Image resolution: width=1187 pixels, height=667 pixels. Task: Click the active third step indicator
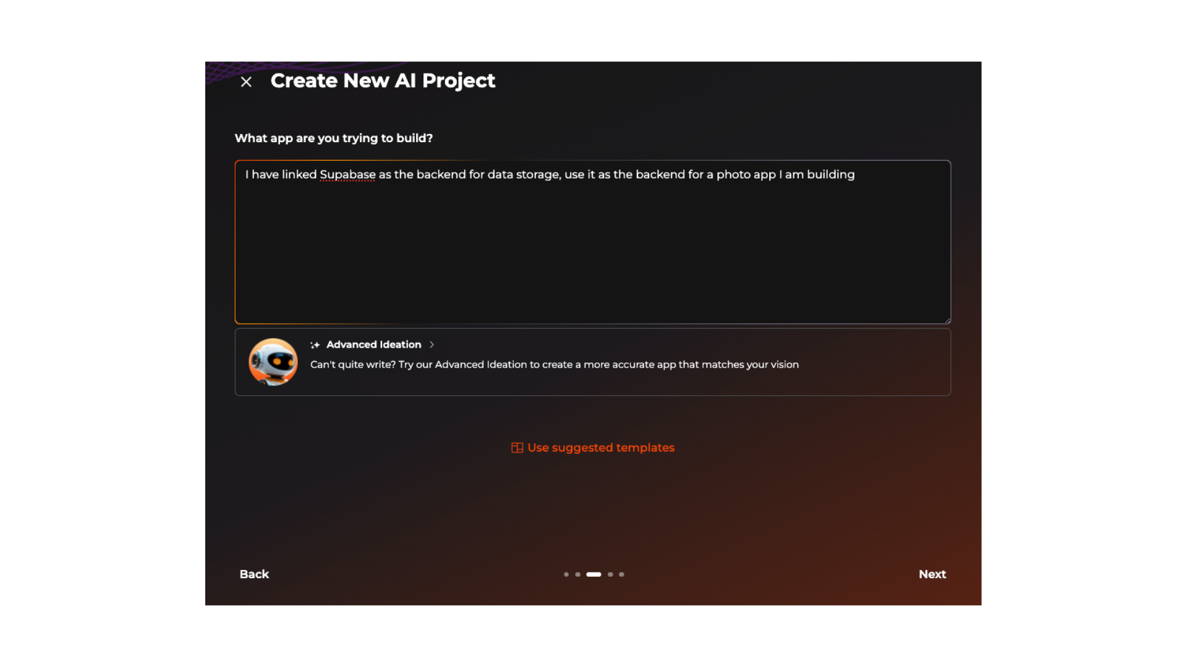[x=593, y=574]
